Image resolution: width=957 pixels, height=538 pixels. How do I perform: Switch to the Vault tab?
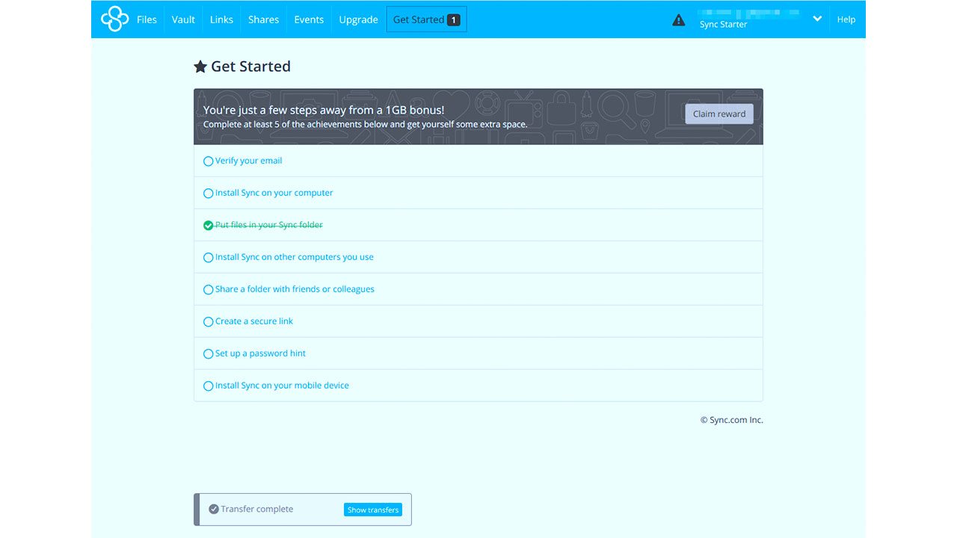pyautogui.click(x=183, y=19)
